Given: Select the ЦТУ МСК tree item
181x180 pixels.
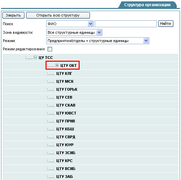Looking at the screenshot, I should (x=65, y=81).
